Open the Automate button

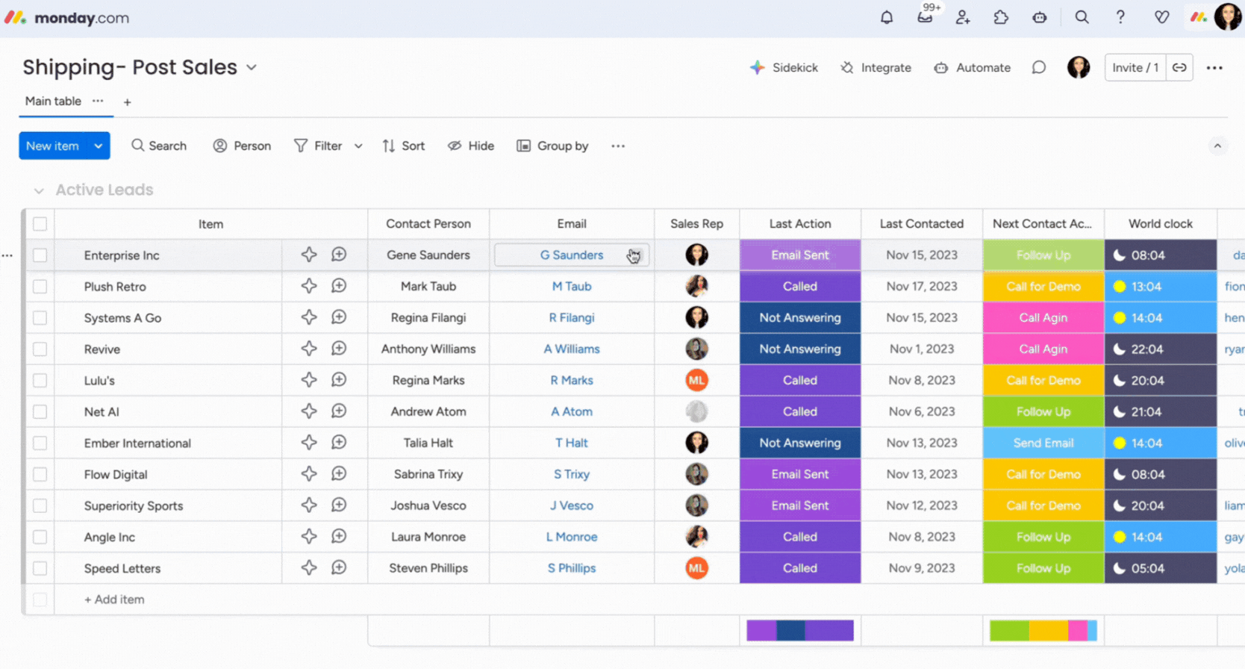click(x=973, y=68)
